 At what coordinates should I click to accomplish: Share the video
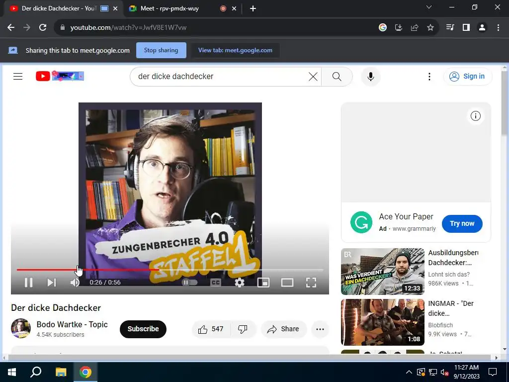pyautogui.click(x=284, y=329)
